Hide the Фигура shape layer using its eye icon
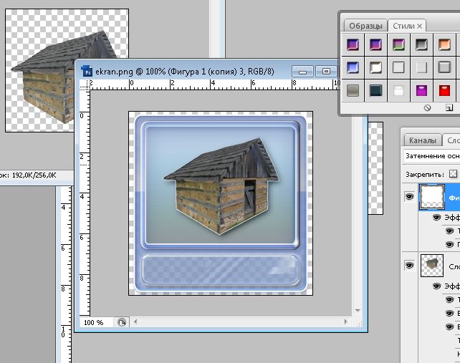The height and width of the screenshot is (363, 460). point(409,196)
